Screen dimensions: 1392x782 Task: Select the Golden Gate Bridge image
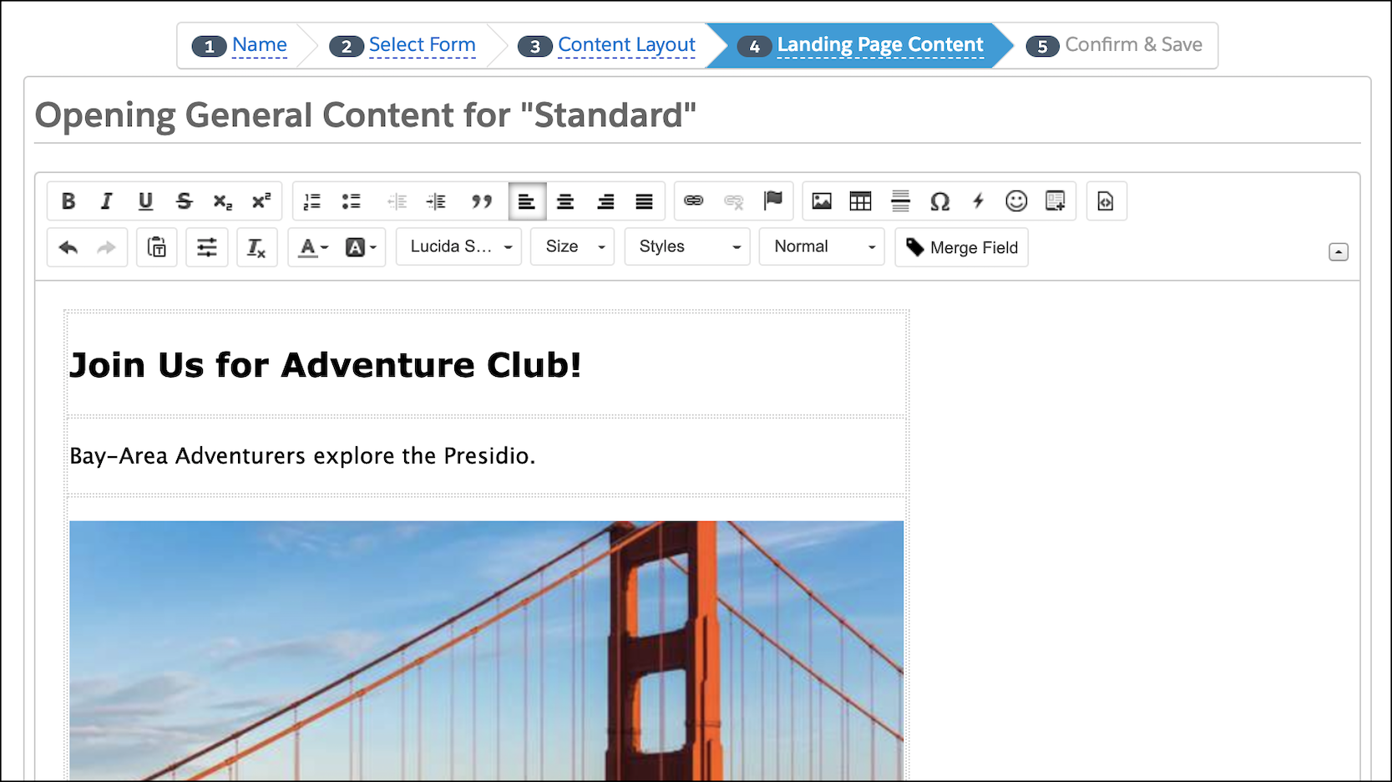[x=487, y=651]
